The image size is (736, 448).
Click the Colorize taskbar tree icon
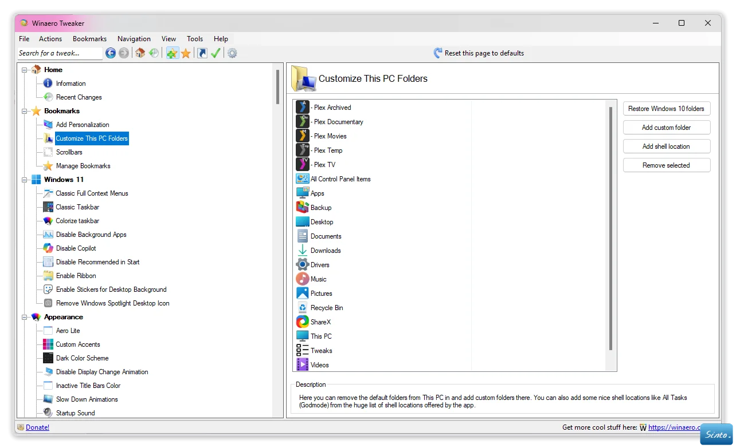tap(48, 221)
